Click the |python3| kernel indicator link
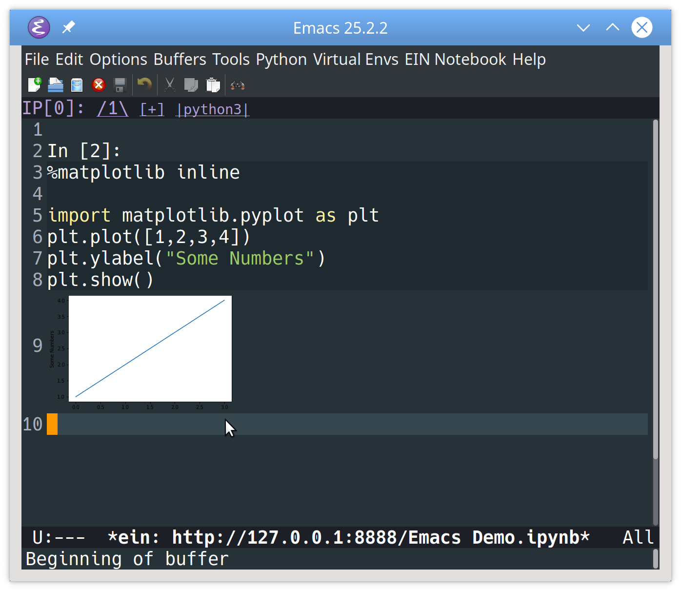This screenshot has height=591, width=681. [212, 109]
